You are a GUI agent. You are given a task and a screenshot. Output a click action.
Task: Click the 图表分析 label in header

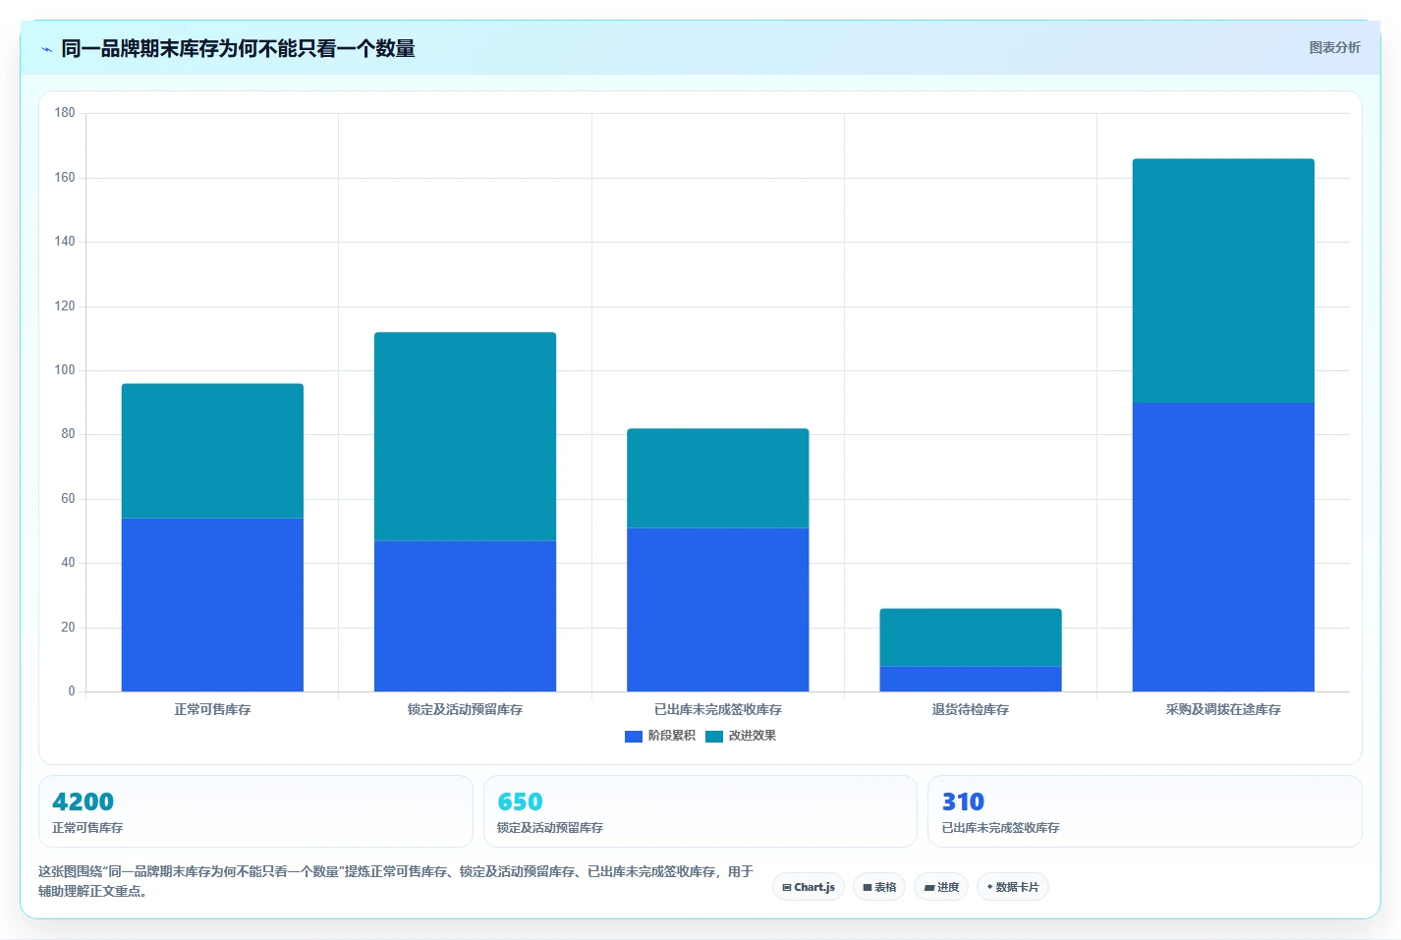coord(1334,47)
